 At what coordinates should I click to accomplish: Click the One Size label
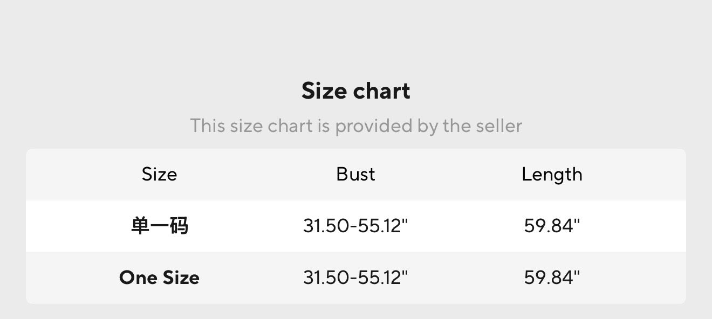(159, 278)
